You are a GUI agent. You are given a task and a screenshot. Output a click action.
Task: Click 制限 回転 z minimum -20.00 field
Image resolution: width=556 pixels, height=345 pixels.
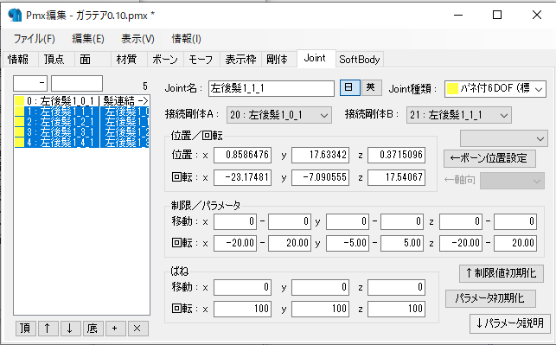tap(461, 243)
